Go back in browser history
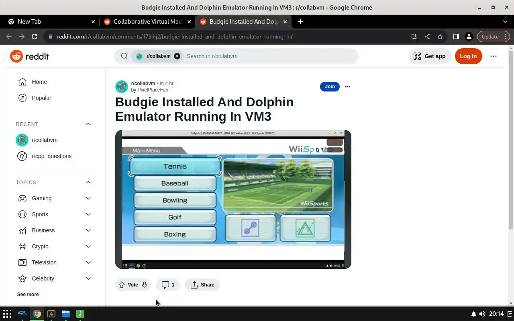Screen dimensions: 514x321 [9, 37]
